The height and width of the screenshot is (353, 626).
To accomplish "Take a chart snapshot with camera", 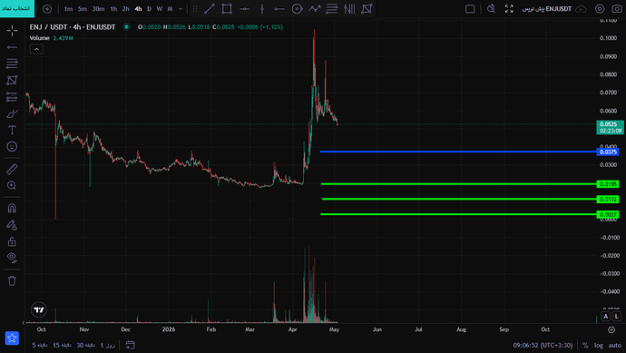I will (x=617, y=9).
